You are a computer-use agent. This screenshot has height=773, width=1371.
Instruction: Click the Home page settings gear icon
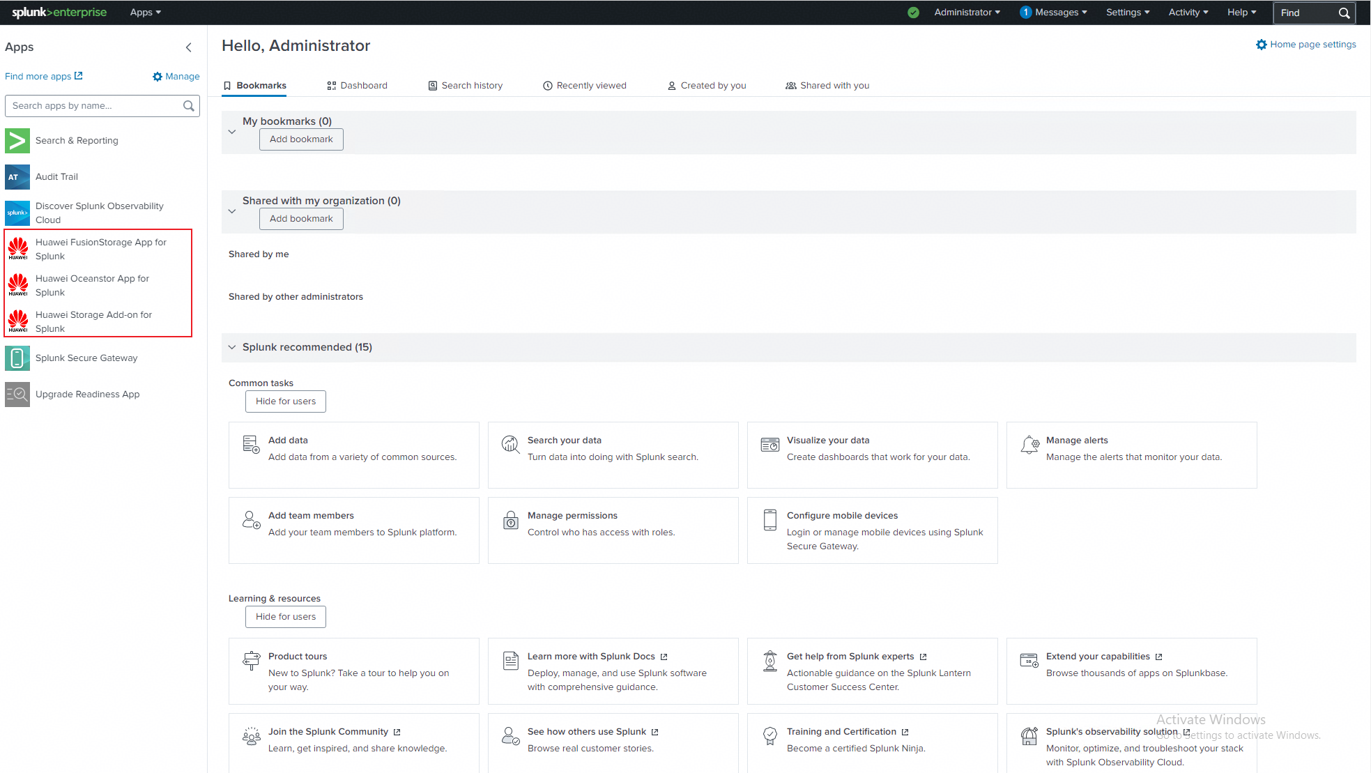tap(1261, 45)
